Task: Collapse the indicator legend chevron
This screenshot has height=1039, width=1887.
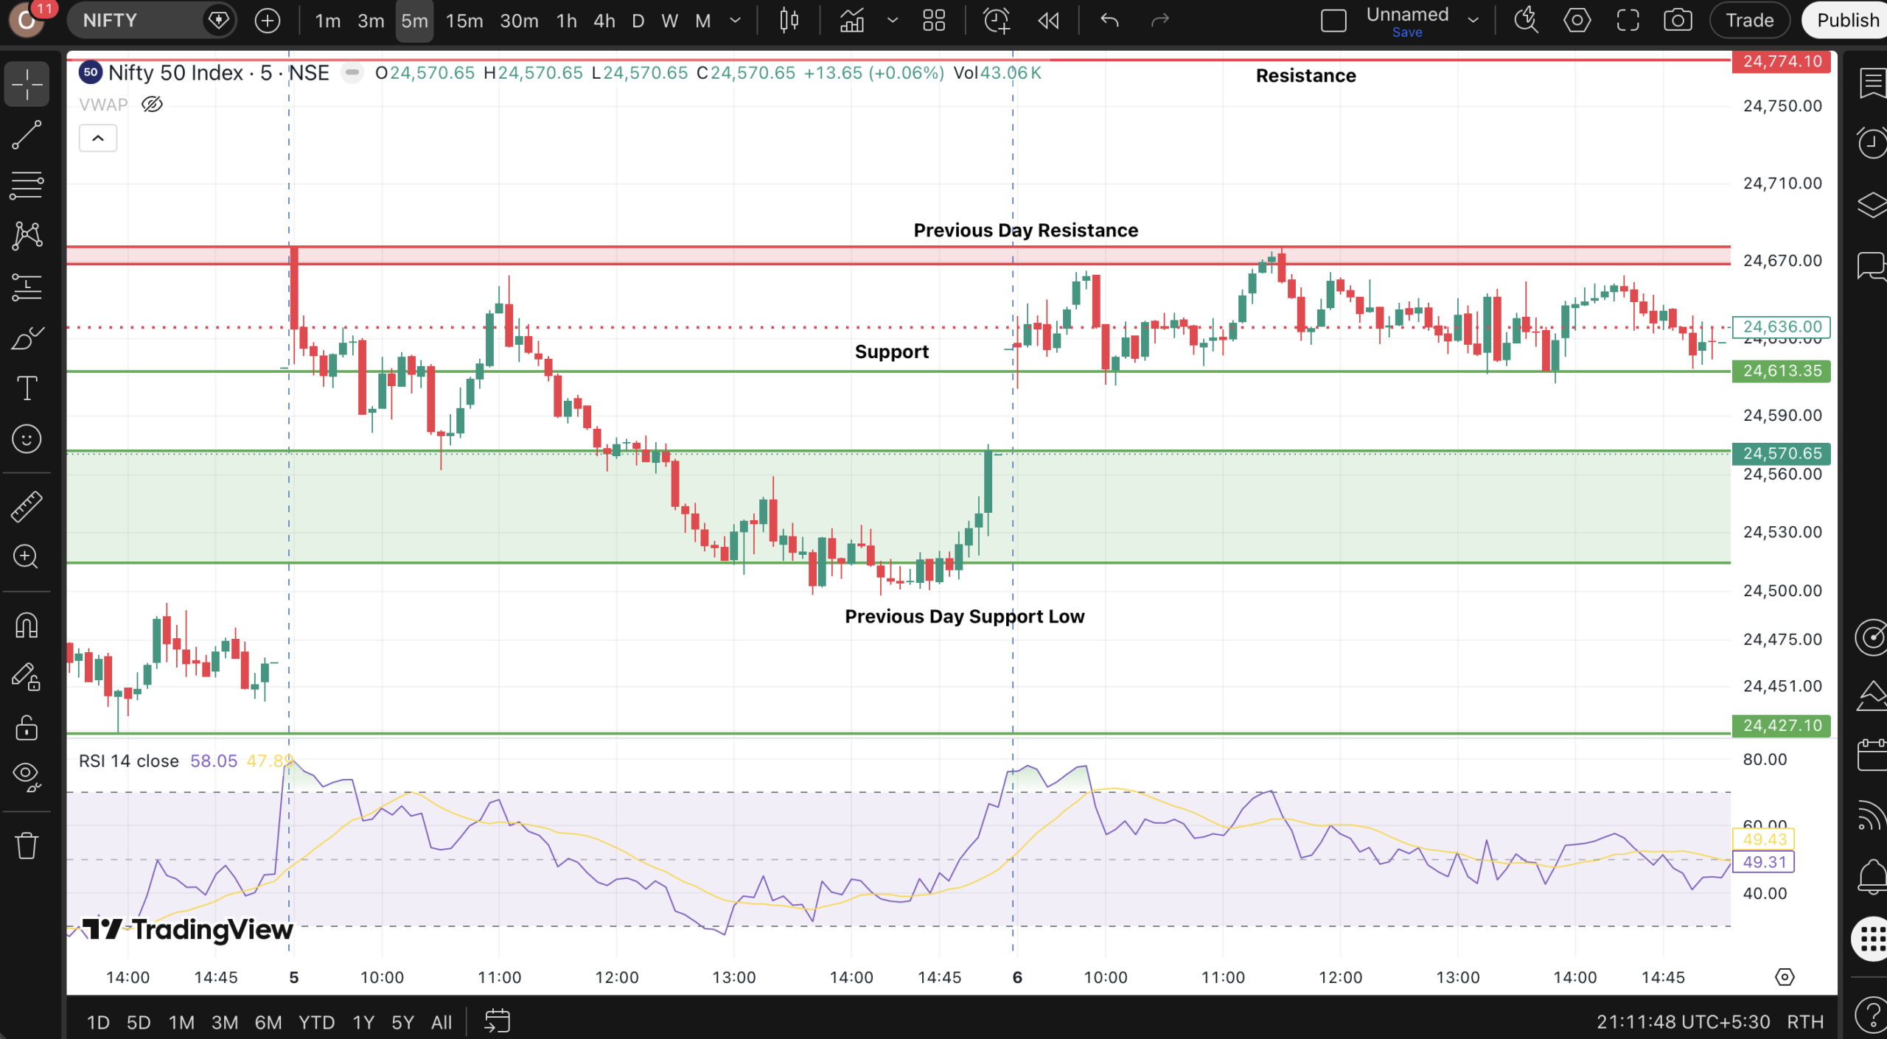Action: point(98,139)
